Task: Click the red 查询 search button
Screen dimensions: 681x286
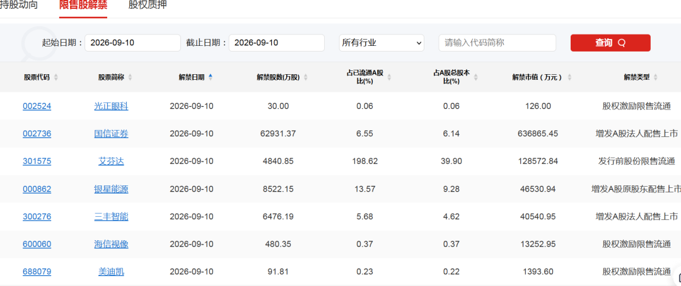Action: click(610, 43)
